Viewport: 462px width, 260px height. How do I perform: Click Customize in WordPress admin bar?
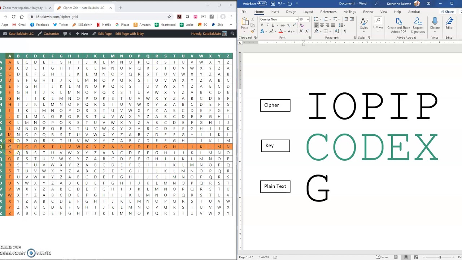point(49,34)
